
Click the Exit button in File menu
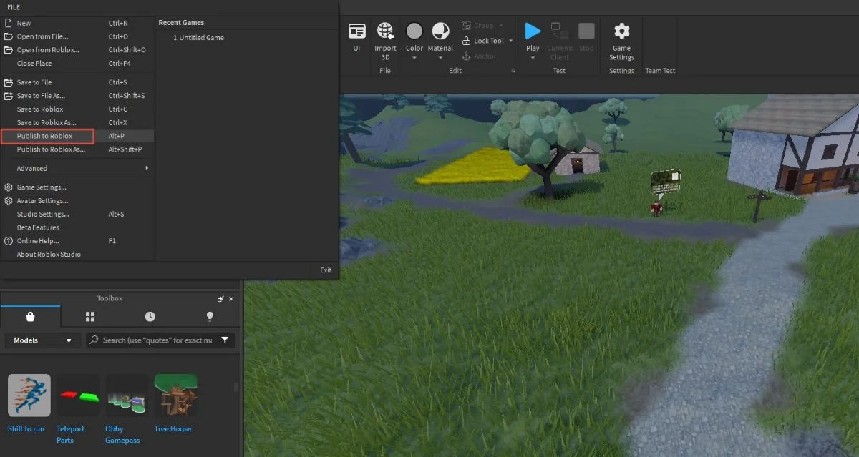click(326, 270)
